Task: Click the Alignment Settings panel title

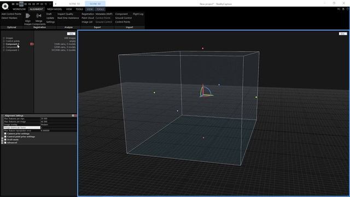Action: (14, 115)
